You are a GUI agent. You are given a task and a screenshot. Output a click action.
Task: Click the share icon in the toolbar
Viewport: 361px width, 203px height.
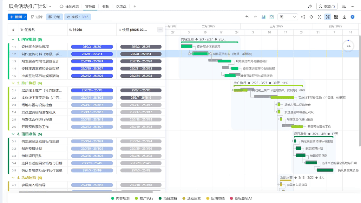tap(303, 17)
